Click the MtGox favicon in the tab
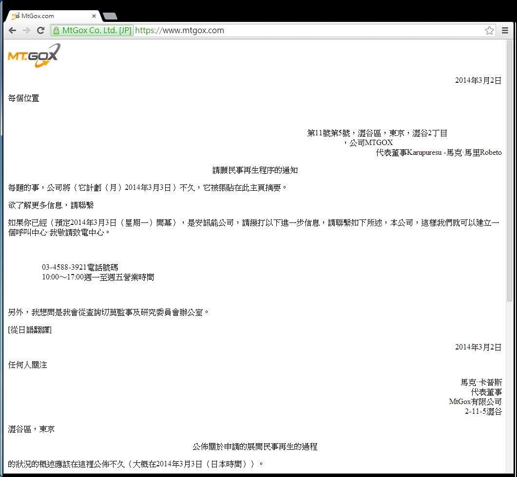517x477 pixels. click(16, 16)
